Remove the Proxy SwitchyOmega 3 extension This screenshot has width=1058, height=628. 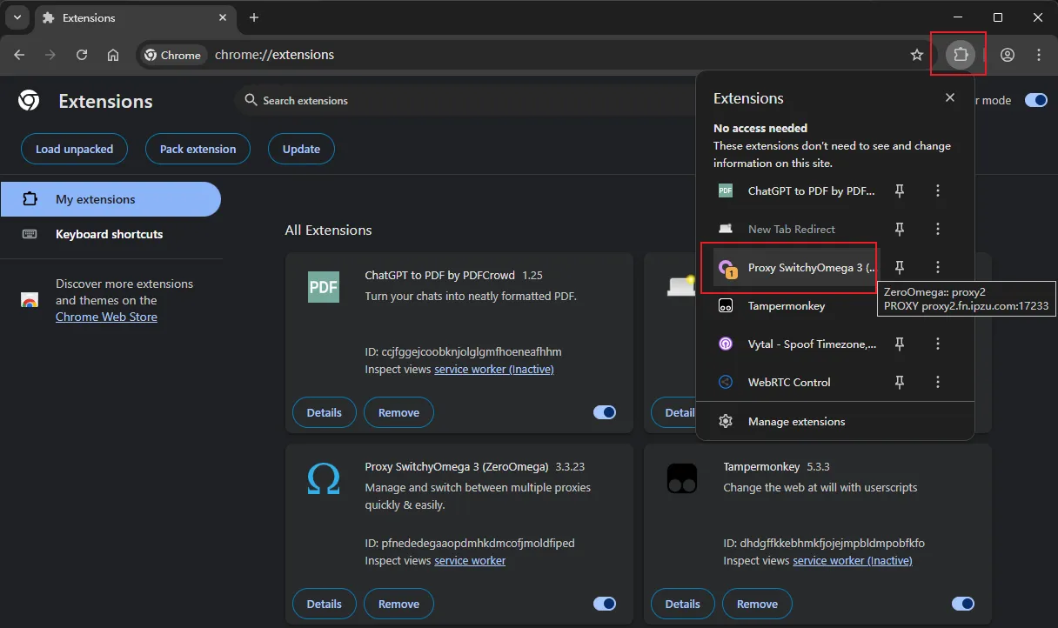click(398, 604)
